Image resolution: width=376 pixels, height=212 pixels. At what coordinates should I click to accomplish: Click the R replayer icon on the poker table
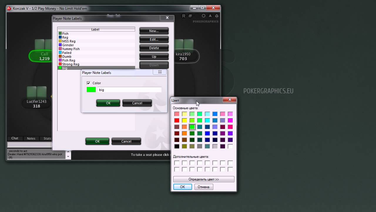[x=184, y=16]
